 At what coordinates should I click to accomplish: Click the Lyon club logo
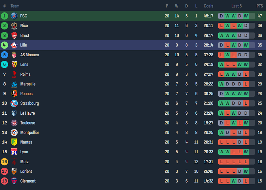click(x=14, y=152)
